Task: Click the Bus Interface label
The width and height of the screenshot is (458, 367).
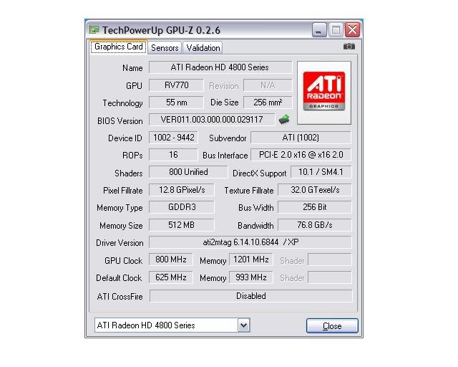Action: [225, 156]
